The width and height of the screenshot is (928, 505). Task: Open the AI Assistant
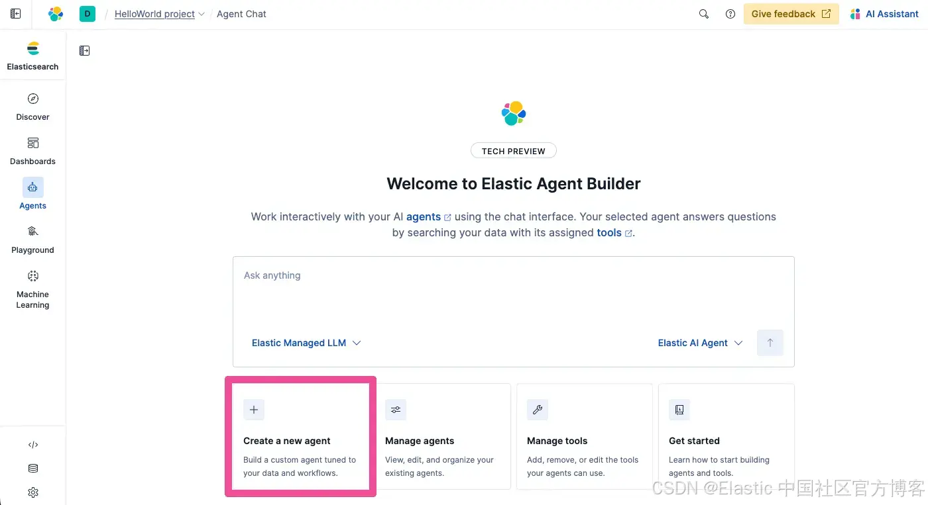(x=884, y=14)
